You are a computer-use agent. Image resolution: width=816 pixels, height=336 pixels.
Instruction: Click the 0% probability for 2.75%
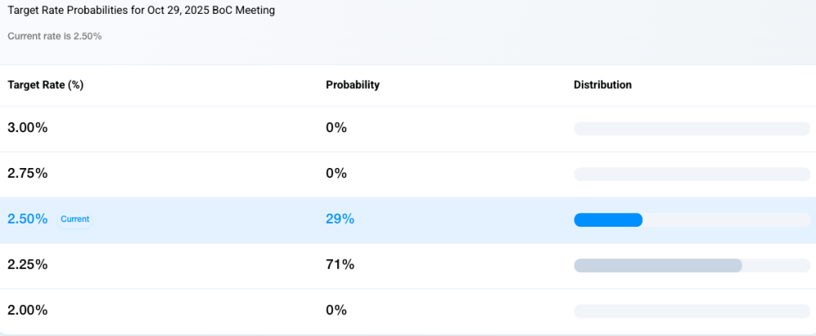pyautogui.click(x=336, y=174)
